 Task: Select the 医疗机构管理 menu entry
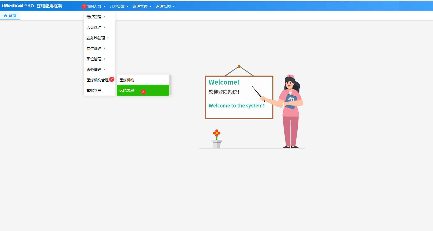click(98, 80)
